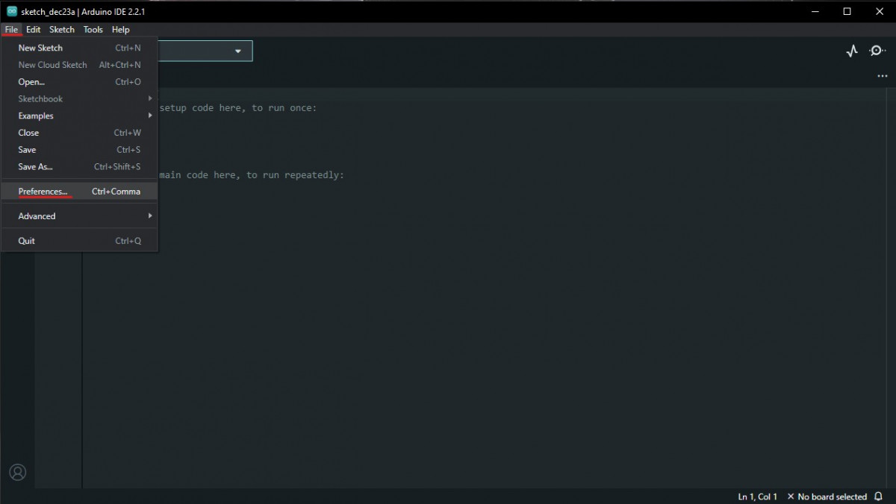Screen dimensions: 896x504
Task: Open the Serial Plotter icon
Action: click(852, 51)
